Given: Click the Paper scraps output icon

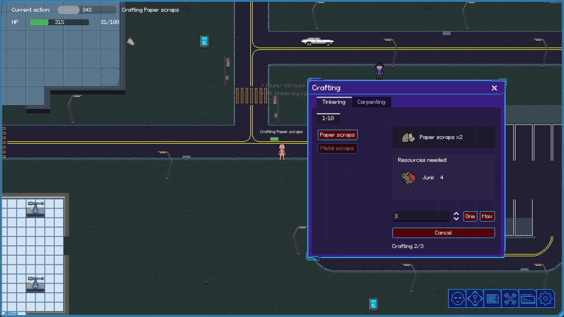Looking at the screenshot, I should tap(408, 137).
